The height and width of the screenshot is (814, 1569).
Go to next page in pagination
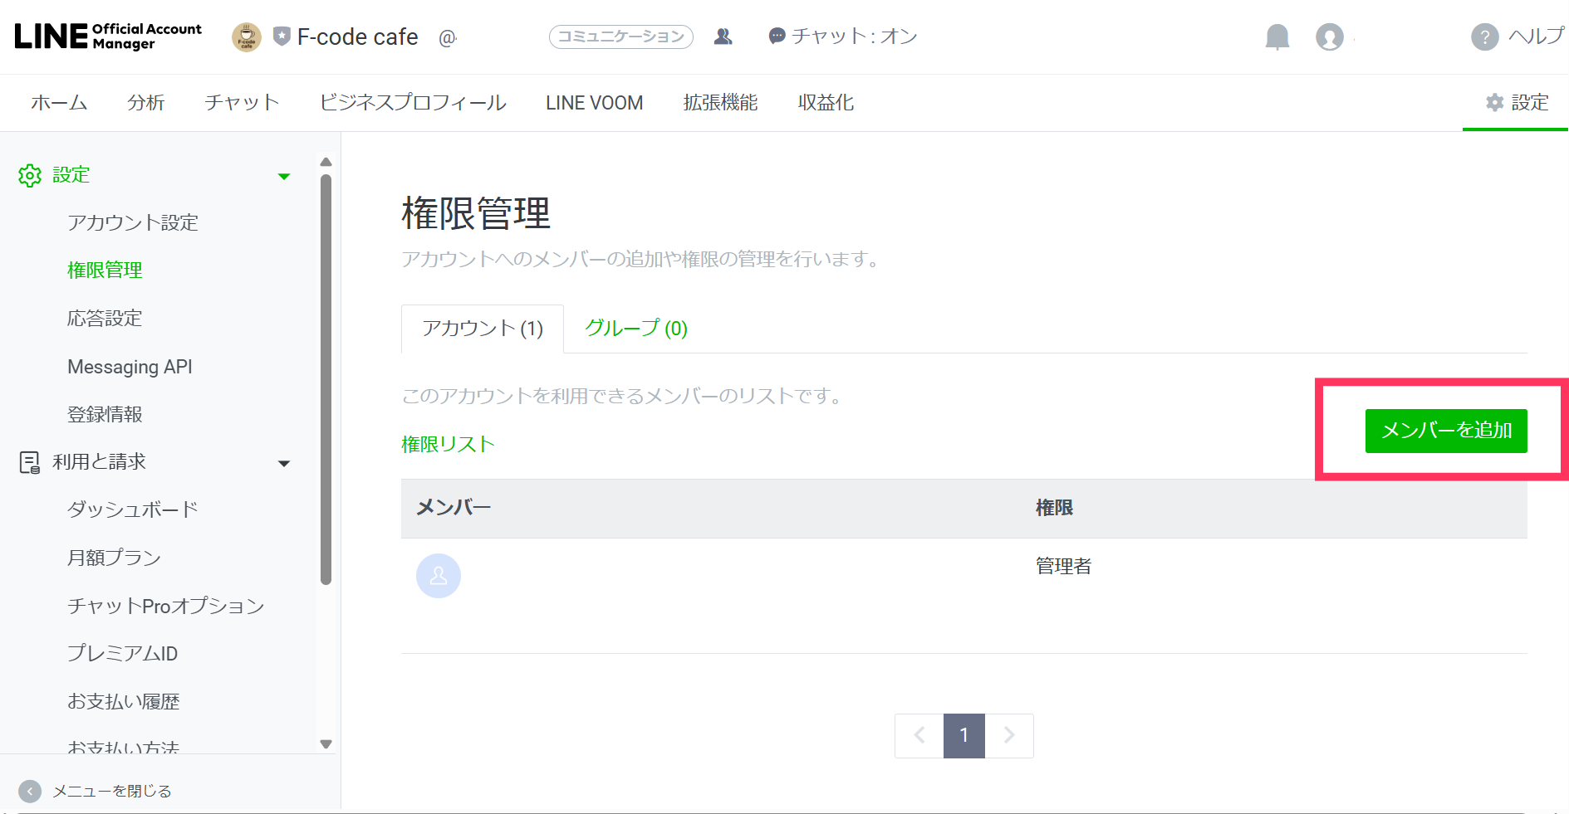click(x=1009, y=735)
